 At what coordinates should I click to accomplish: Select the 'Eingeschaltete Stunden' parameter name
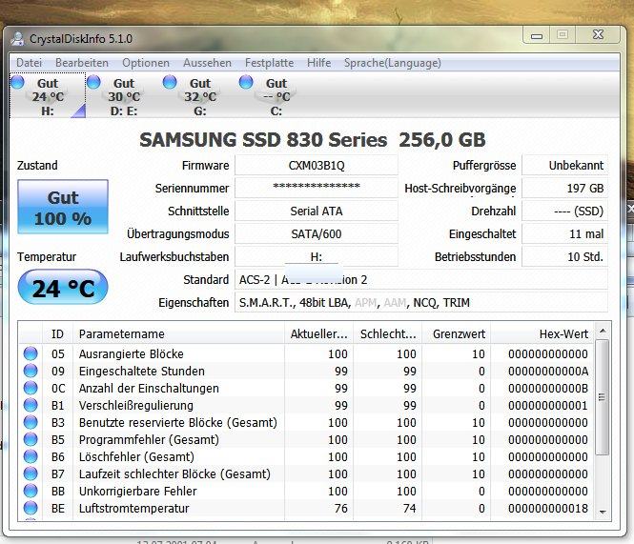(141, 371)
